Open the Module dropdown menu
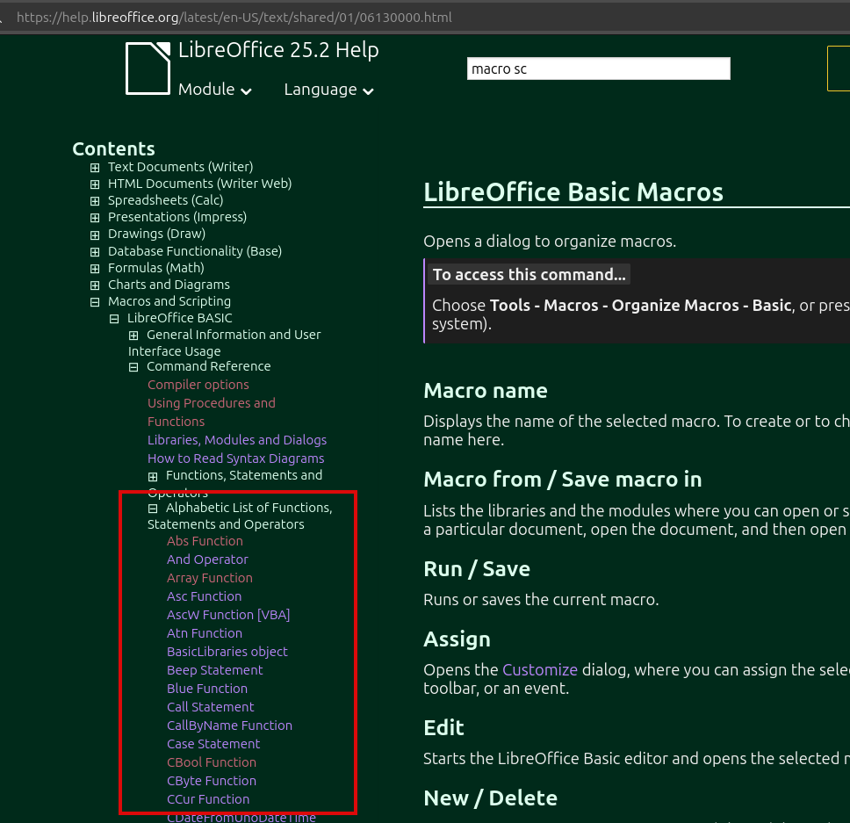Screen dimensions: 850x823 214,90
